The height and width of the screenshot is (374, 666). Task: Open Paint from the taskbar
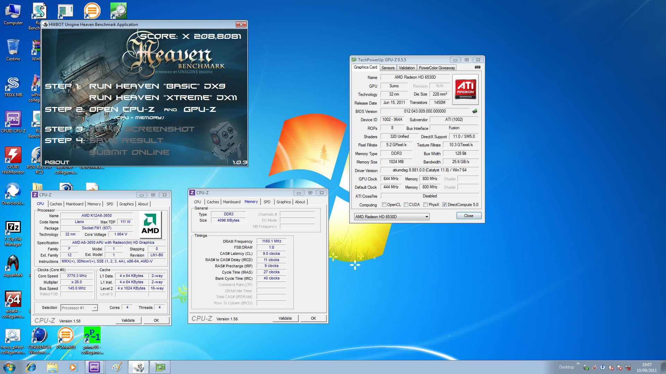116,367
